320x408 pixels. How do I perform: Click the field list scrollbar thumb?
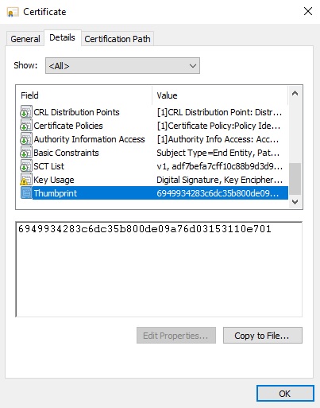[295, 179]
